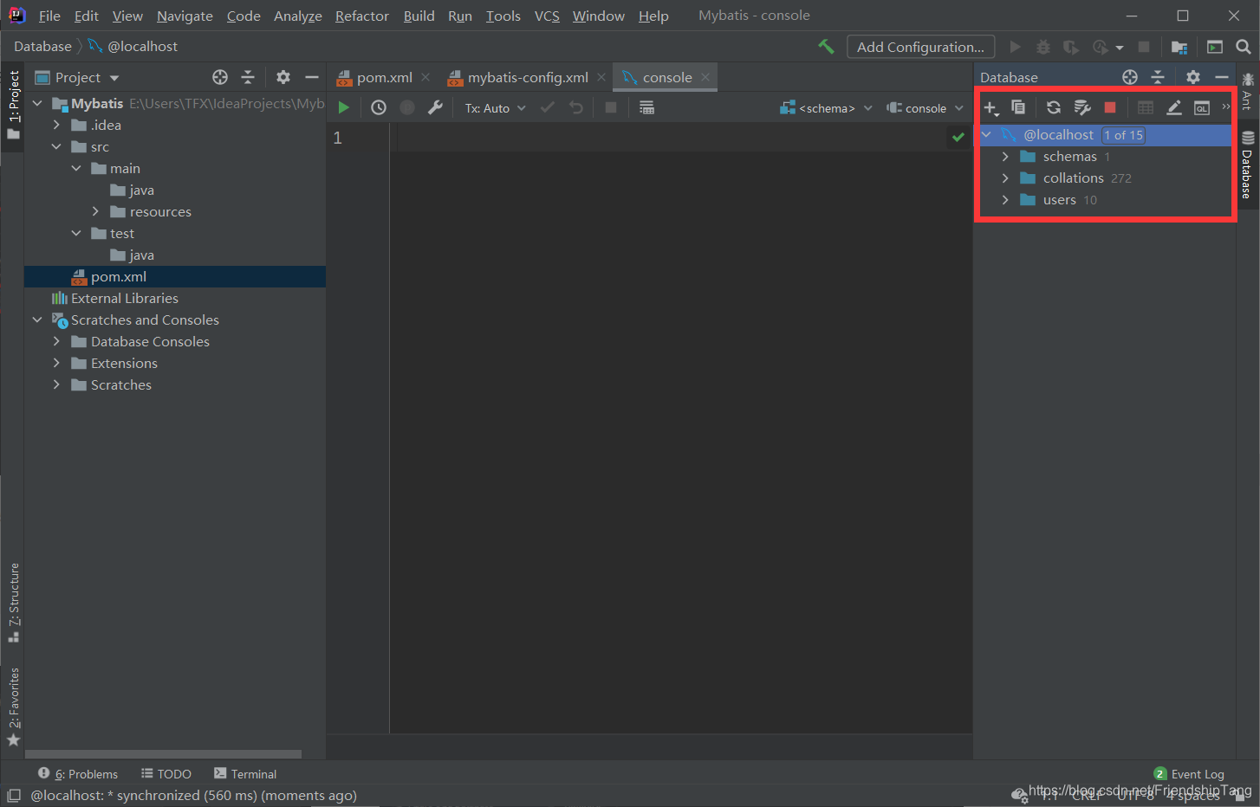Jump to query console QL icon
The width and height of the screenshot is (1260, 807).
pyautogui.click(x=1202, y=107)
